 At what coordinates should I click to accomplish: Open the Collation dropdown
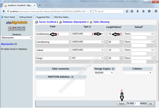point(137,73)
